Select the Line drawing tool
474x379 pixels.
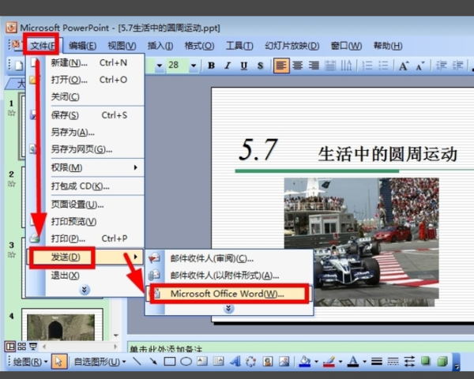[137, 362]
